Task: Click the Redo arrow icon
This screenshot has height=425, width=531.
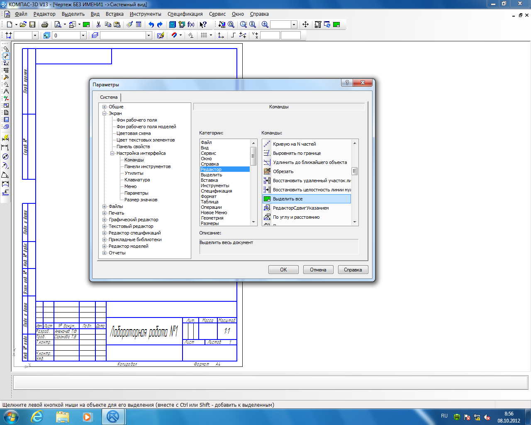Action: 160,24
